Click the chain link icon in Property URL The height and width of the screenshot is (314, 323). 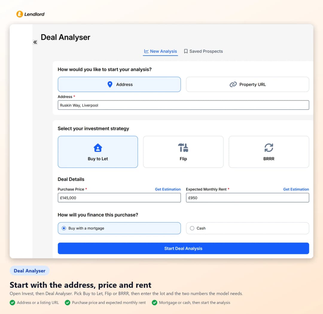click(233, 84)
